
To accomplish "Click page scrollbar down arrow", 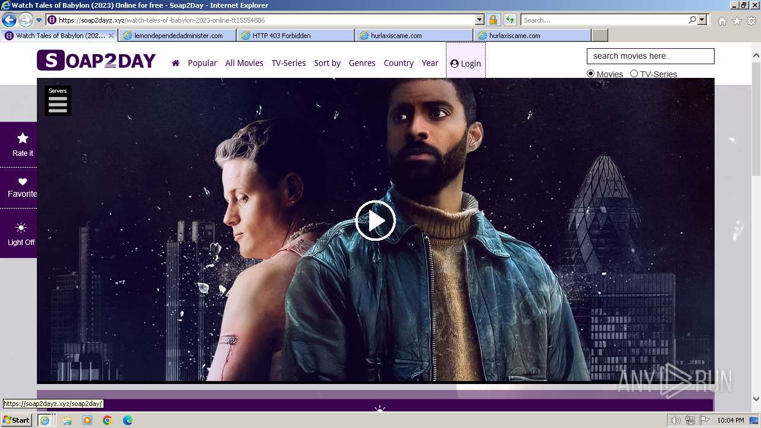I will pos(756,399).
